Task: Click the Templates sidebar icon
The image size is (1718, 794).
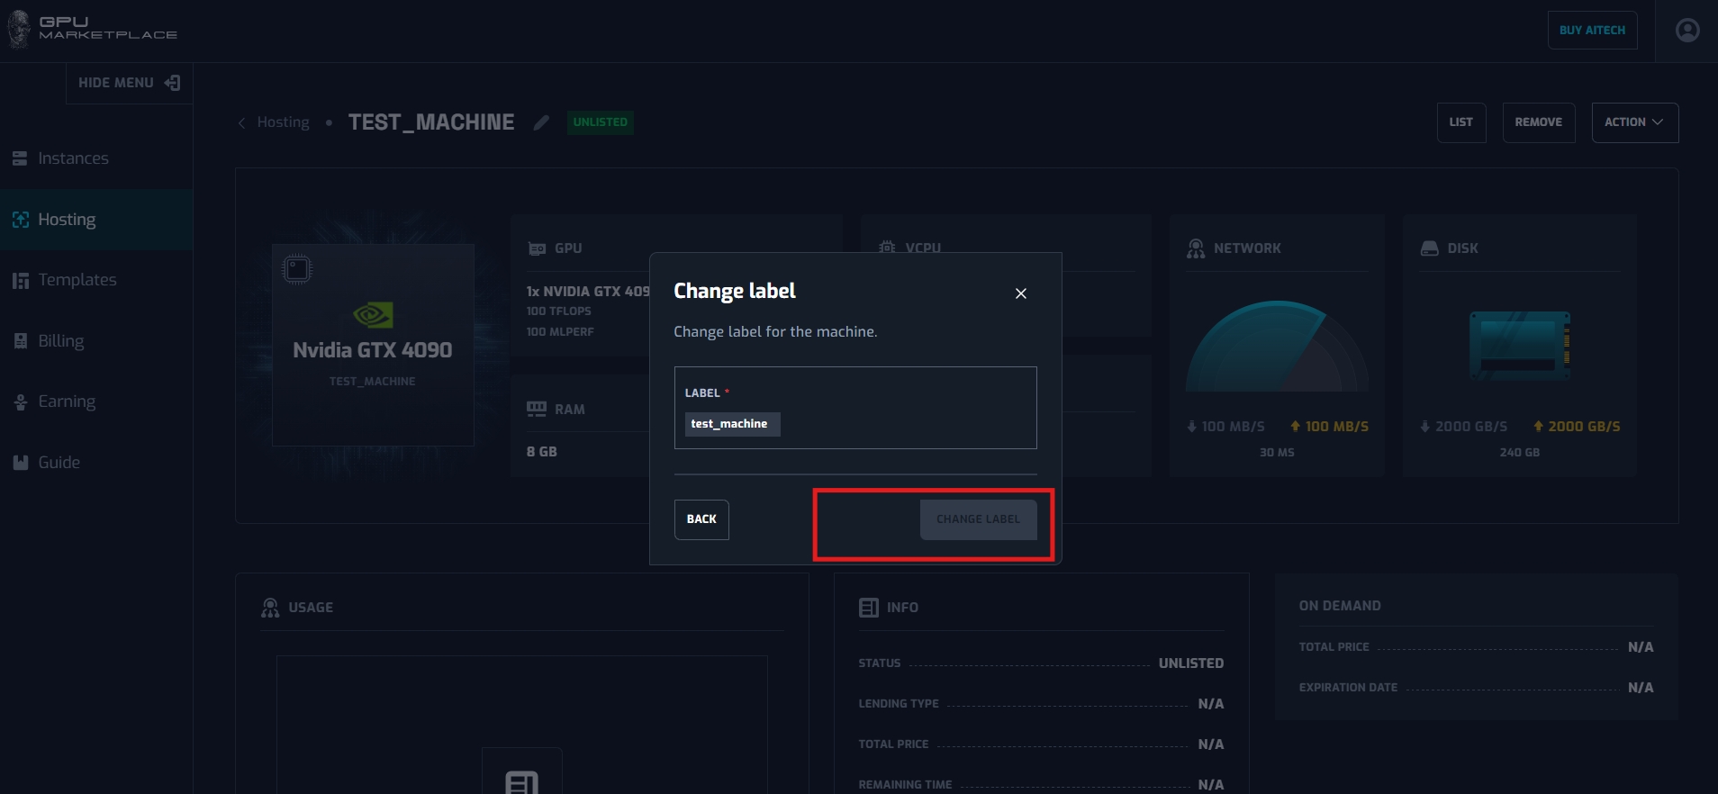Action: [x=20, y=281]
